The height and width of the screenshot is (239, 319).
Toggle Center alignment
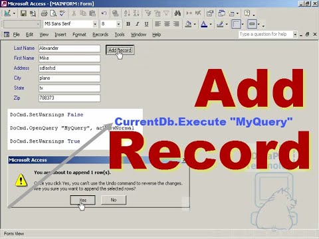pyautogui.click(x=167, y=24)
